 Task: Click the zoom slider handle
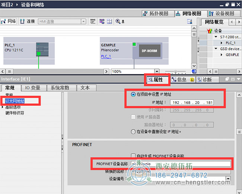point(175,71)
